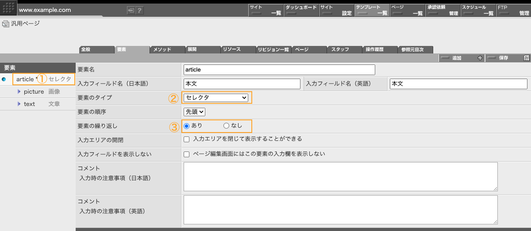Click the 入力フィールド名（英語）input field
Screen dimensions: 531x231
[458, 84]
